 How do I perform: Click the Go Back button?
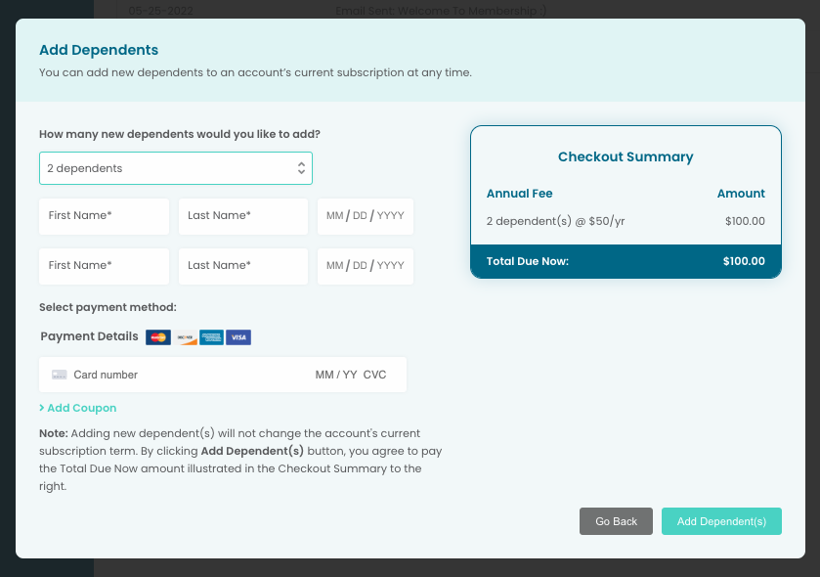click(616, 521)
